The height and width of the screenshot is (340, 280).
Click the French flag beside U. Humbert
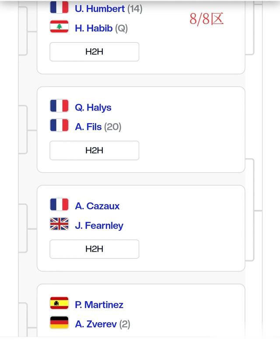(59, 7)
